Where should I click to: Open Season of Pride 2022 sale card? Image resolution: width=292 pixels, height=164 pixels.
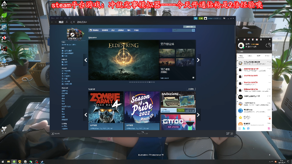coord(142,111)
